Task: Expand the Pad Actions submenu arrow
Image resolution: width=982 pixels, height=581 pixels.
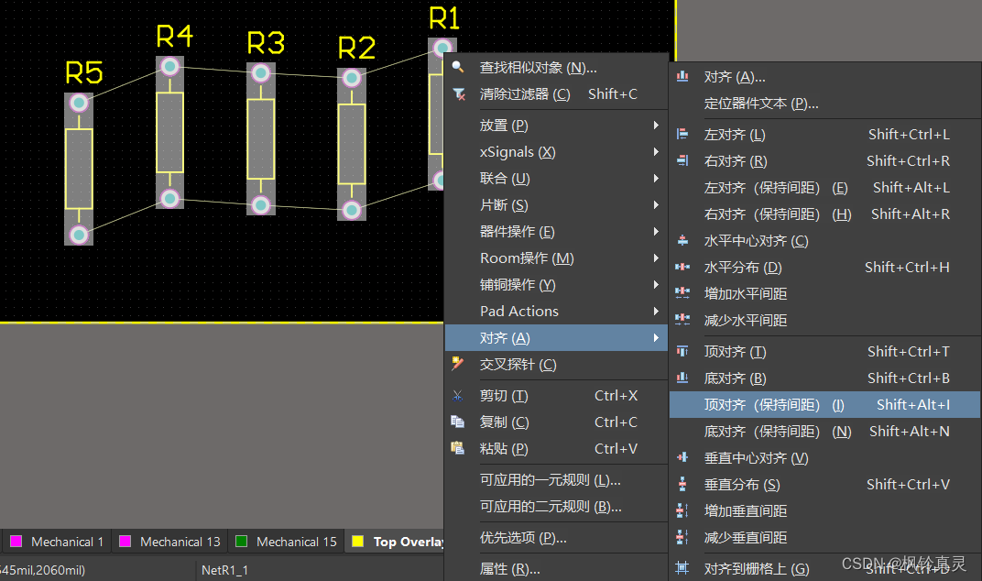Action: pyautogui.click(x=656, y=311)
